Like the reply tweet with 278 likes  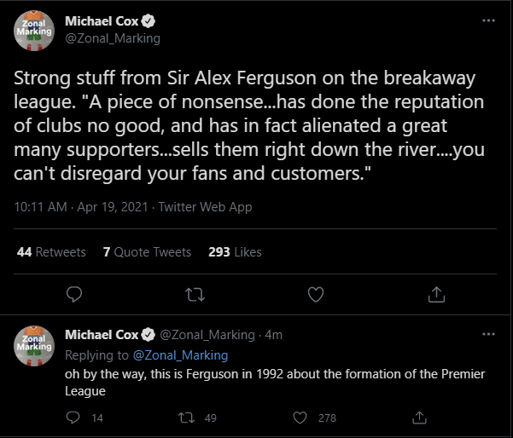pyautogui.click(x=300, y=418)
